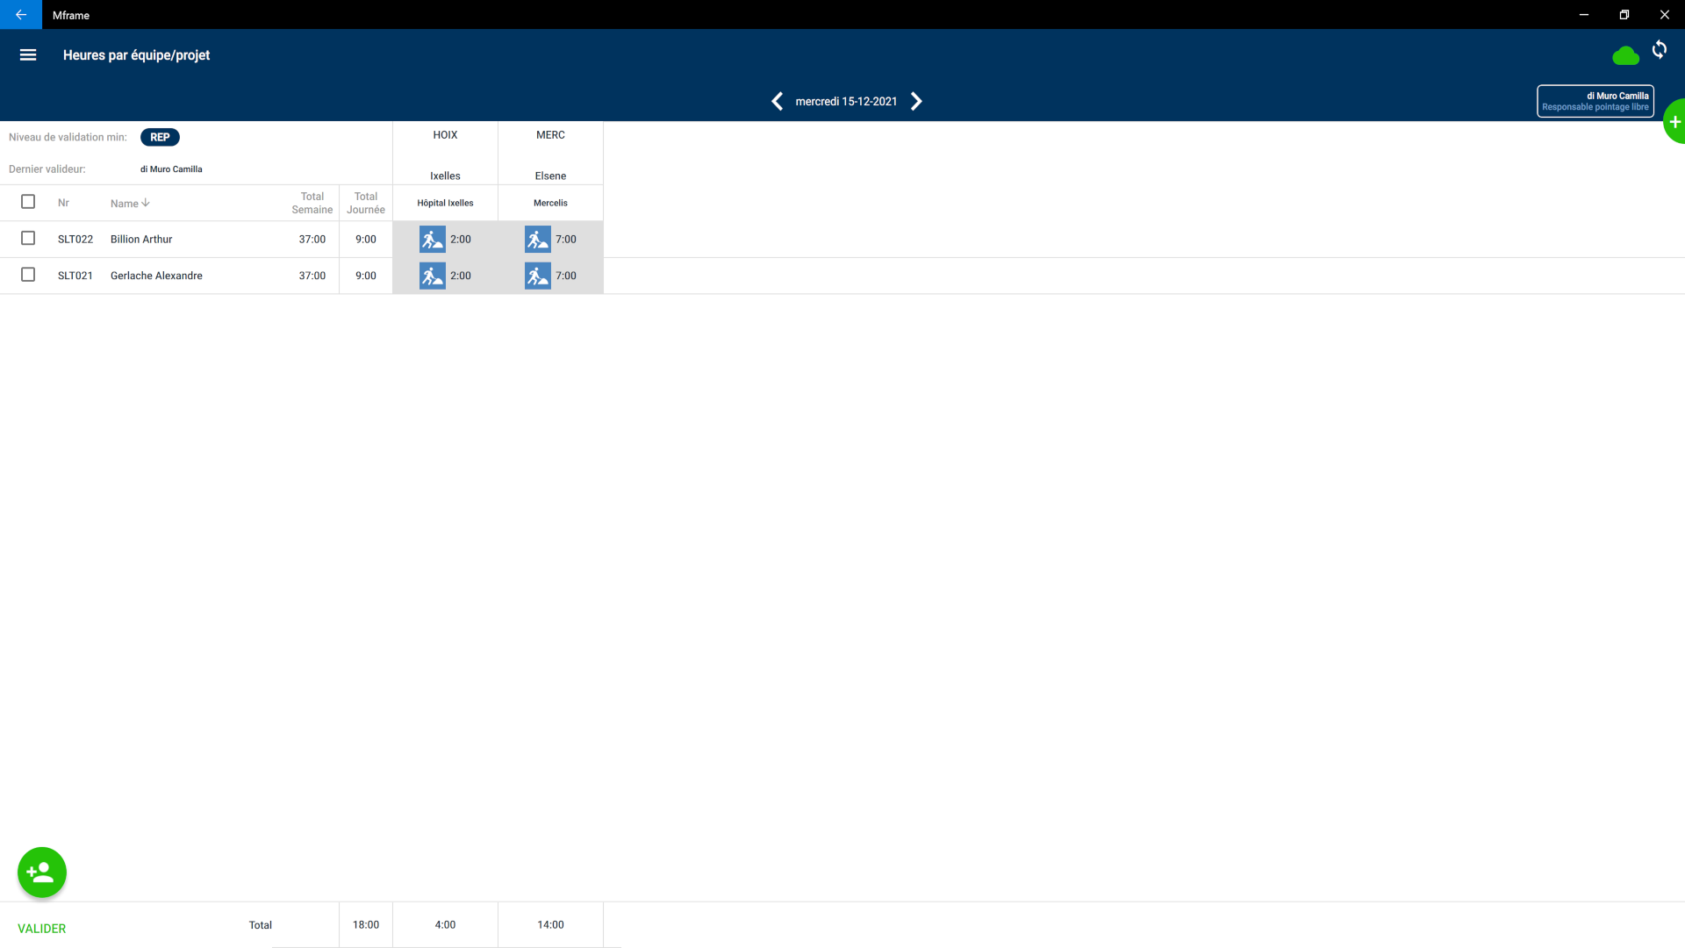This screenshot has width=1685, height=948.
Task: Click the green plus button at right edge
Action: (x=1674, y=122)
